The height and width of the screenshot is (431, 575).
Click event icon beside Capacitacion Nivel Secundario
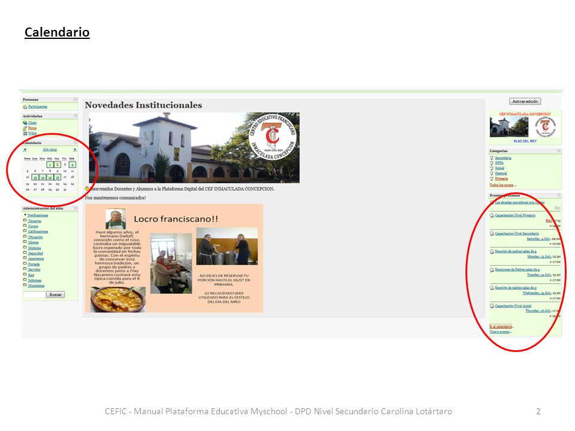click(492, 233)
